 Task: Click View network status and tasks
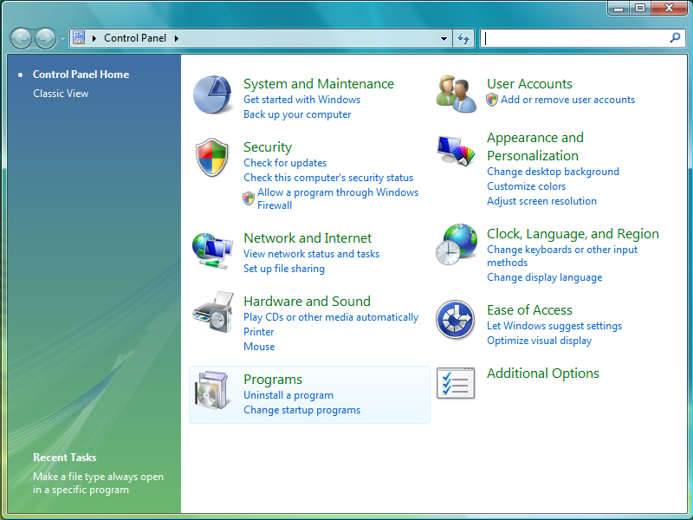[312, 254]
